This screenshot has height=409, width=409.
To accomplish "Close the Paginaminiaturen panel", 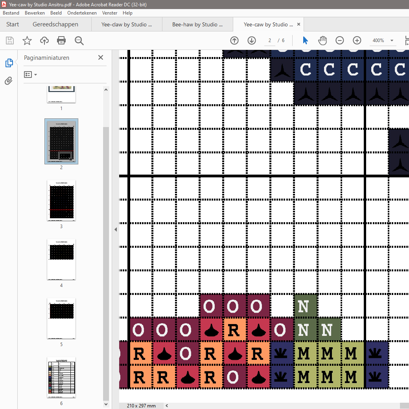I will click(x=101, y=57).
